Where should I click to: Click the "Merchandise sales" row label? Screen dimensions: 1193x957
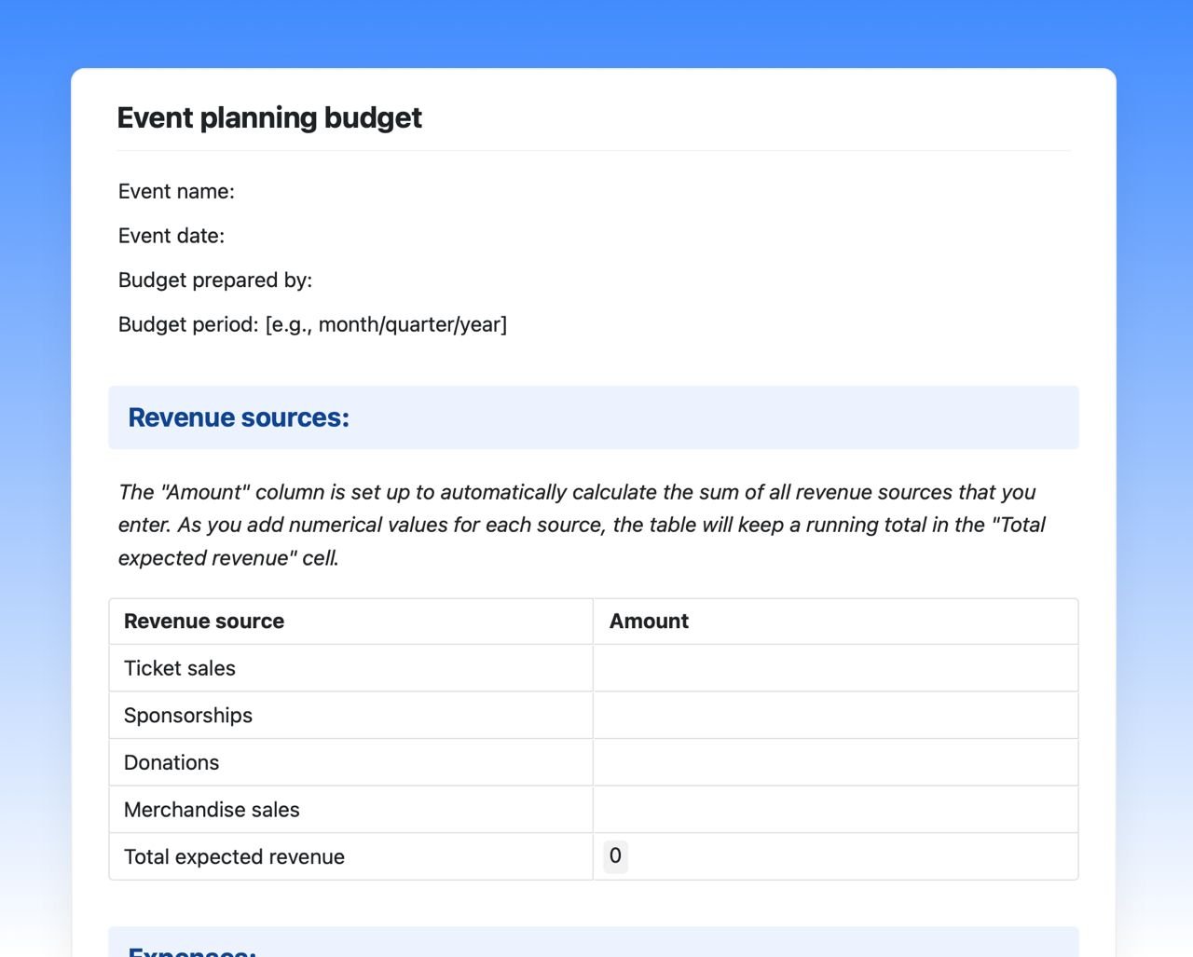coord(212,809)
